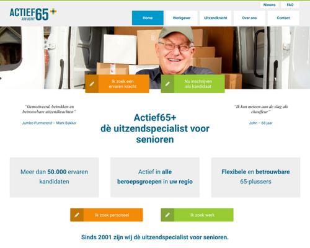Open the Werkgever menu item

[x=182, y=18]
